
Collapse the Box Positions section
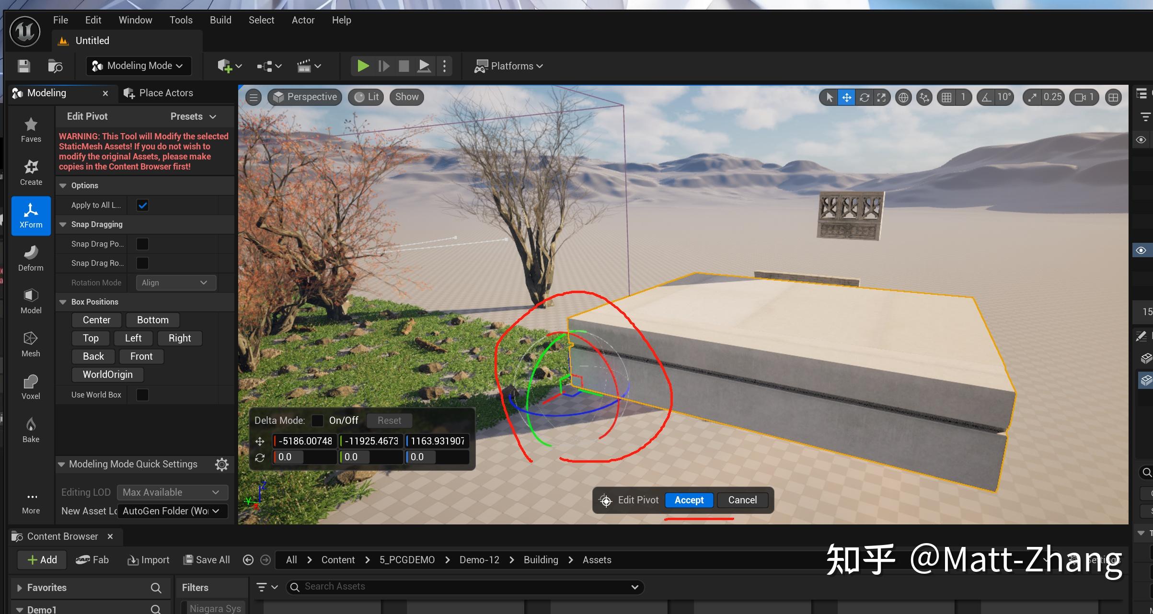click(63, 302)
